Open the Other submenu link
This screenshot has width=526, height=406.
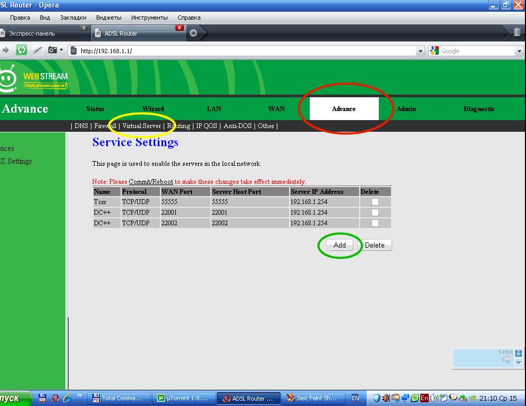pos(266,126)
